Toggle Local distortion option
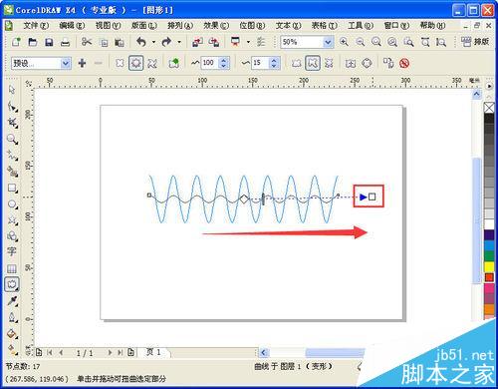The height and width of the screenshot is (389, 498). tap(329, 63)
